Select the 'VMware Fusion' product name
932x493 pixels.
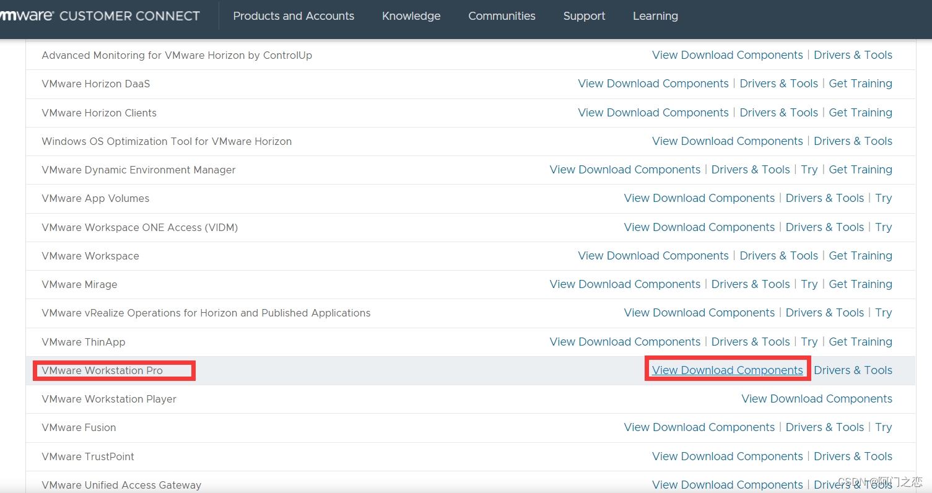tap(79, 427)
